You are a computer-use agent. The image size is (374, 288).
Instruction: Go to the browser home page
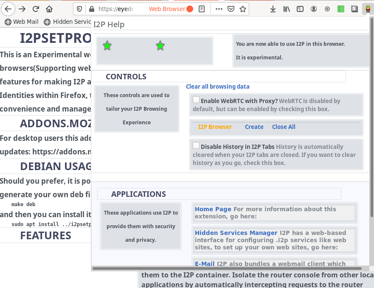point(49,9)
